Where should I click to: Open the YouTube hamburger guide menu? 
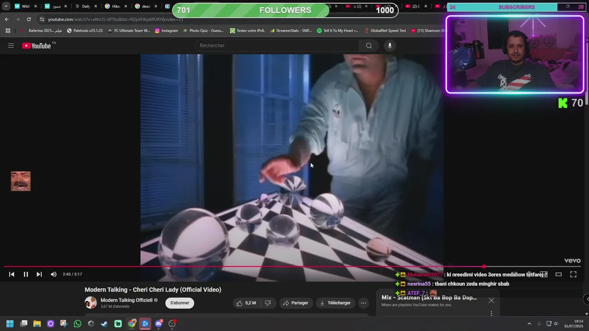coord(11,46)
